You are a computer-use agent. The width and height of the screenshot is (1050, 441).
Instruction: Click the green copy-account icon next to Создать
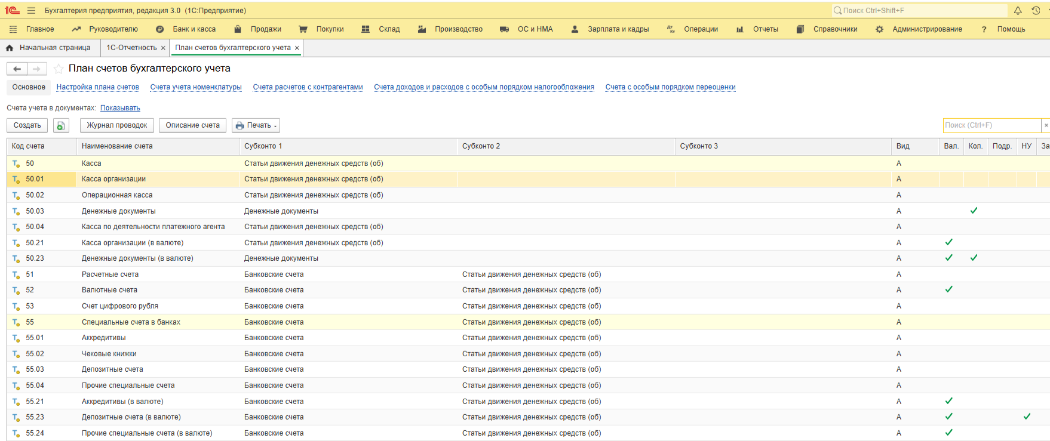pos(61,125)
